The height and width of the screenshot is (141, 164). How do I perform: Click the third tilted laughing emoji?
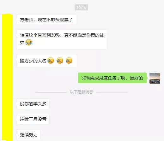coord(69,61)
